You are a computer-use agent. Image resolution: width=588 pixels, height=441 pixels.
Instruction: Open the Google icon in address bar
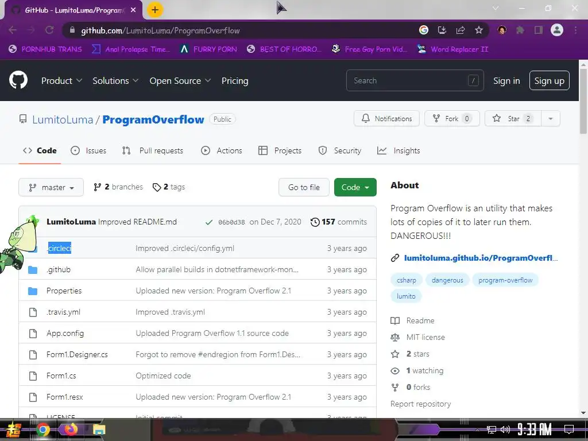click(424, 30)
